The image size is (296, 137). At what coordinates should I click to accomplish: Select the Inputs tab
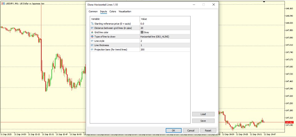coord(104,11)
